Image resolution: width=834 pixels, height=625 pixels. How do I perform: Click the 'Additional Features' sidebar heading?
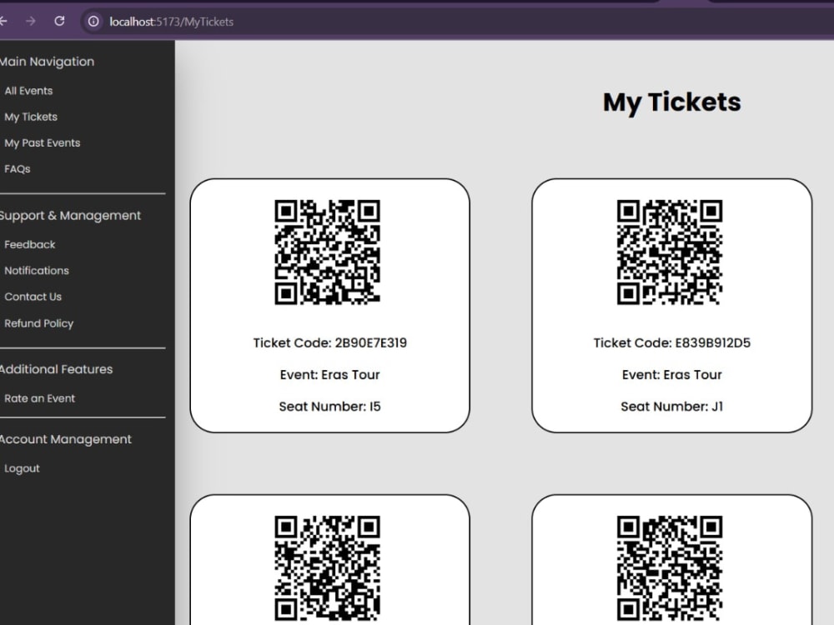56,369
